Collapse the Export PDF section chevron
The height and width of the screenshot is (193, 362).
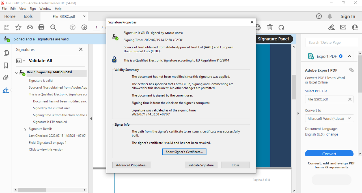coord(350,56)
